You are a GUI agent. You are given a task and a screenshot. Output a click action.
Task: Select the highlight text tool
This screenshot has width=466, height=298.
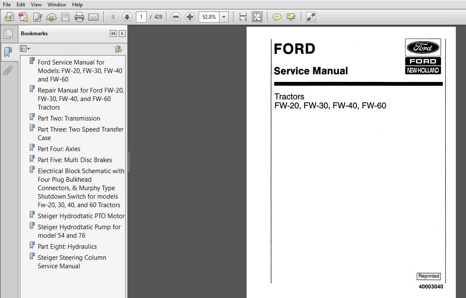291,17
